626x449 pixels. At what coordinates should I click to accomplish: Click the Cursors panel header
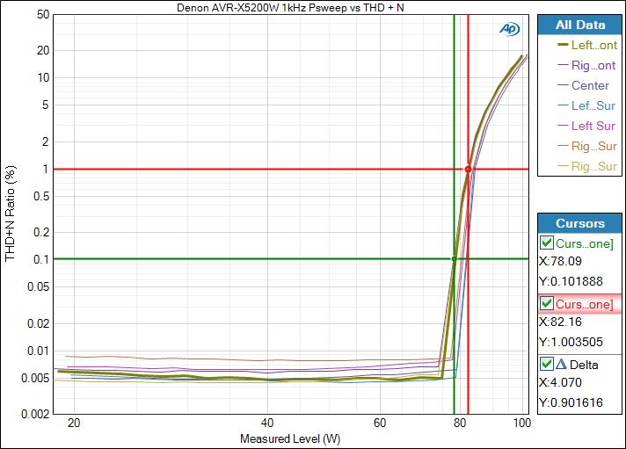click(579, 223)
